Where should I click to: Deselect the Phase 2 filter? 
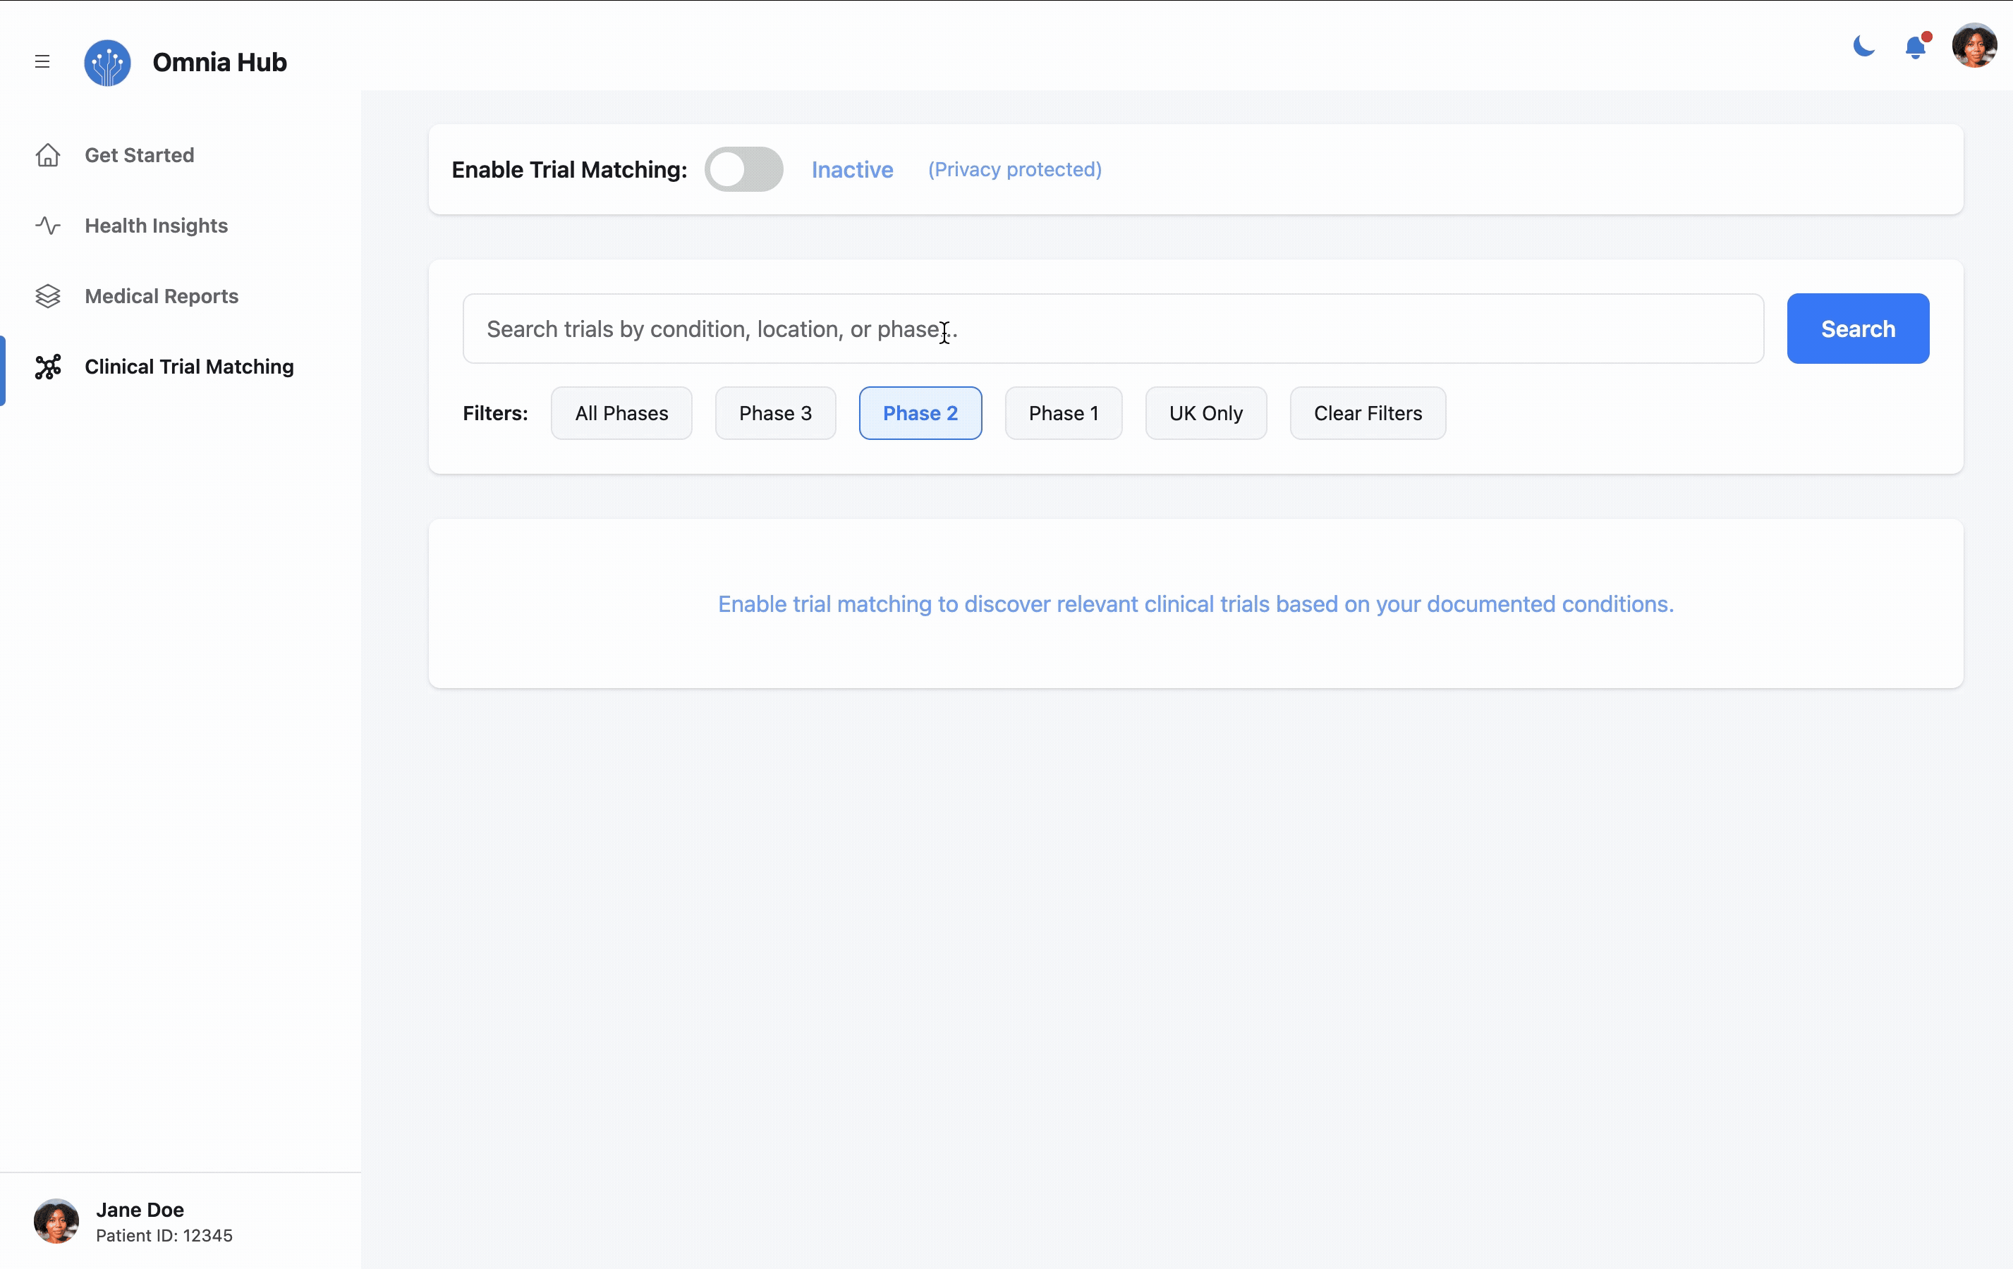coord(920,412)
